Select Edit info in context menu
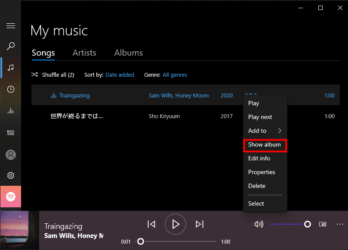The height and width of the screenshot is (250, 348). (265, 158)
